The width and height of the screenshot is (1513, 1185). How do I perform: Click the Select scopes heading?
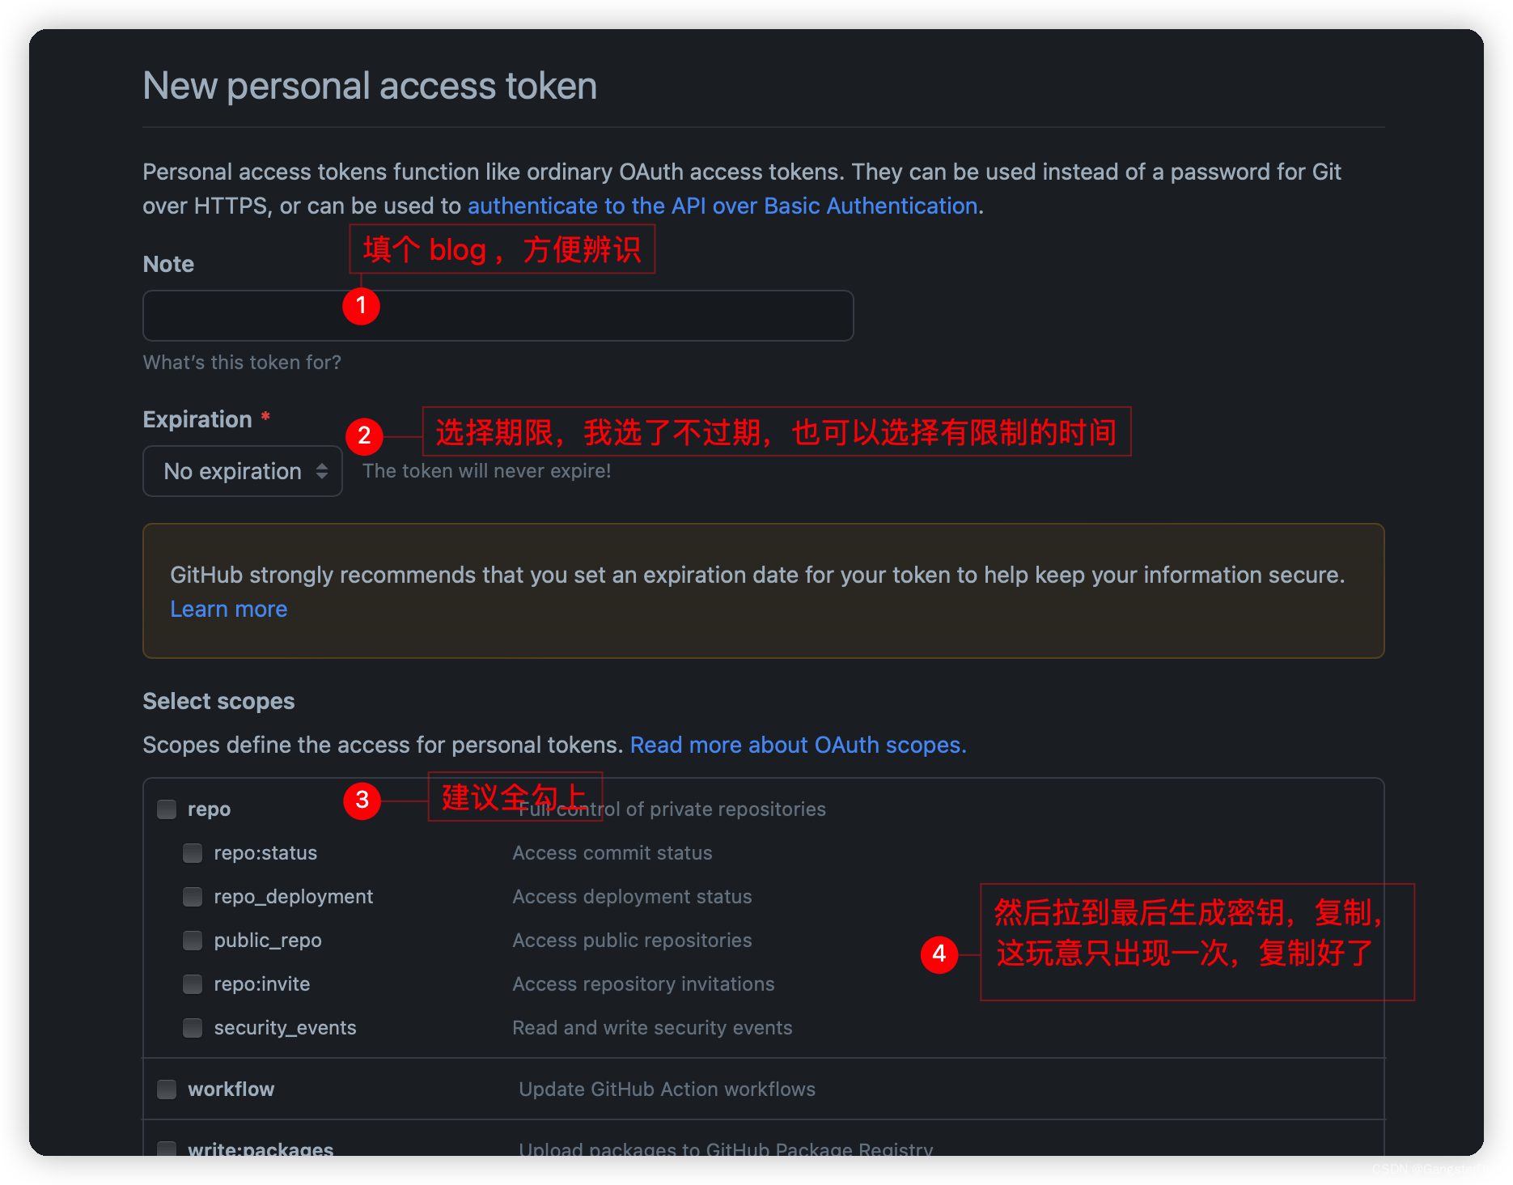pos(218,701)
